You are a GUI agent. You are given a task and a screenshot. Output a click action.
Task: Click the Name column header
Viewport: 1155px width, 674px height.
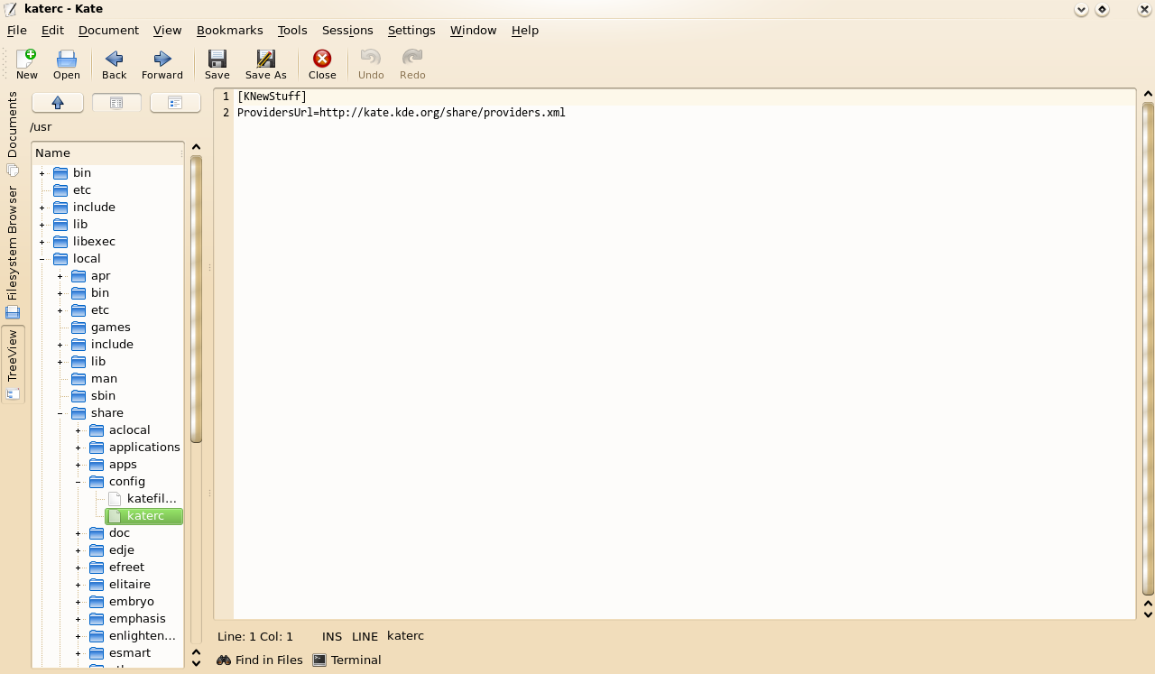pyautogui.click(x=107, y=153)
